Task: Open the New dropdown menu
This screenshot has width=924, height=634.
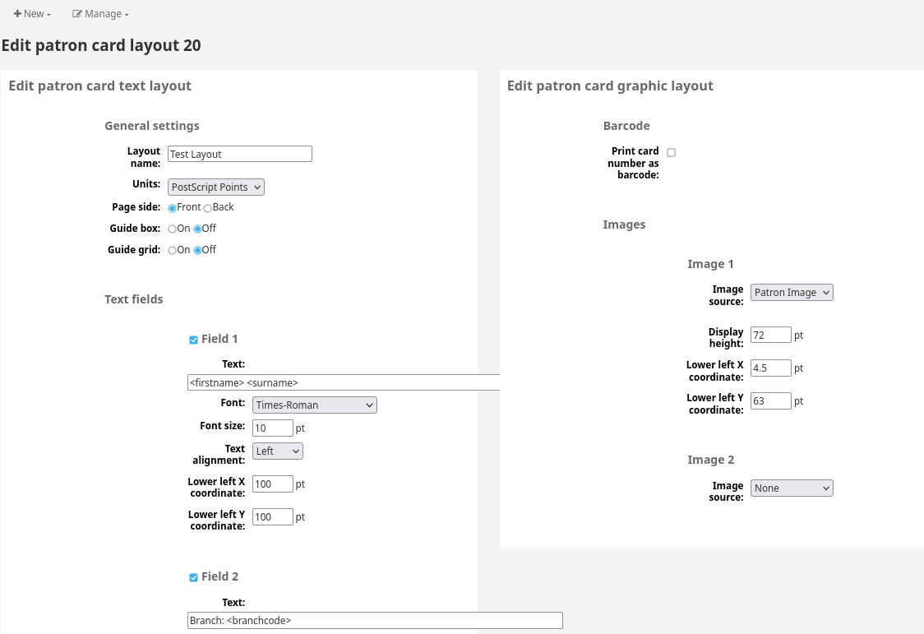Action: [33, 14]
